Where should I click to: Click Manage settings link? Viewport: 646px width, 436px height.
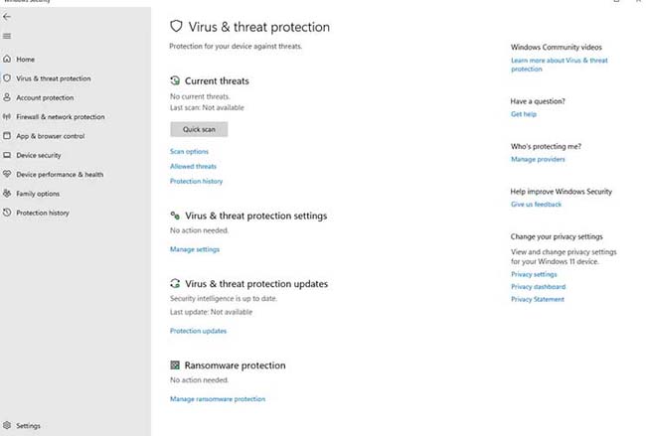(195, 249)
